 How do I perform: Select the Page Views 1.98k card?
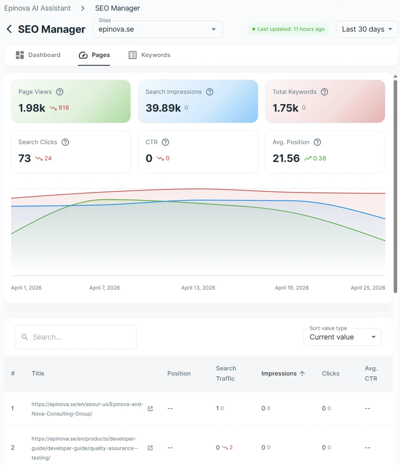point(71,101)
